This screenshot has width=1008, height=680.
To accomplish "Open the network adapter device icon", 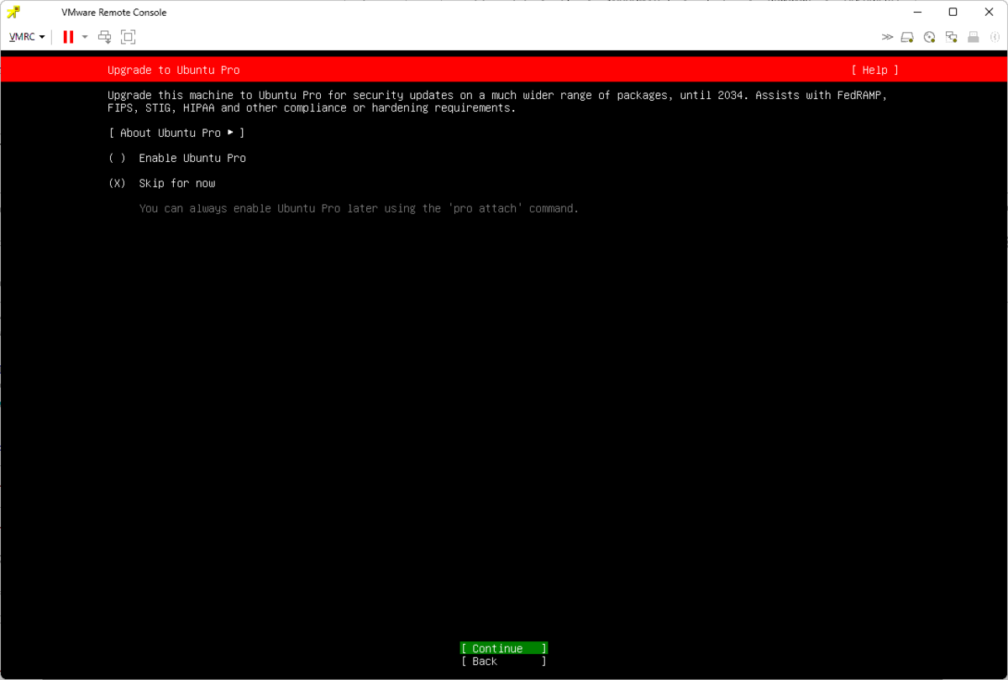I will [x=952, y=37].
